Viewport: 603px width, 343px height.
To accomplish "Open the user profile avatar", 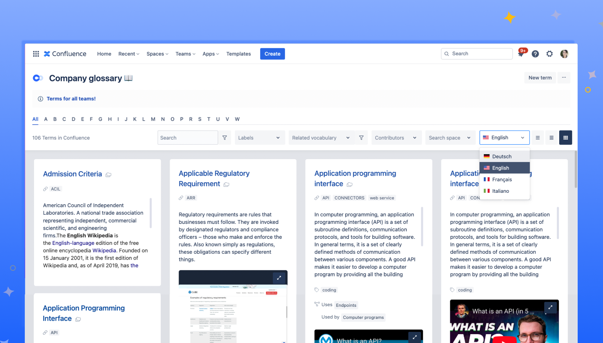I will pos(564,54).
